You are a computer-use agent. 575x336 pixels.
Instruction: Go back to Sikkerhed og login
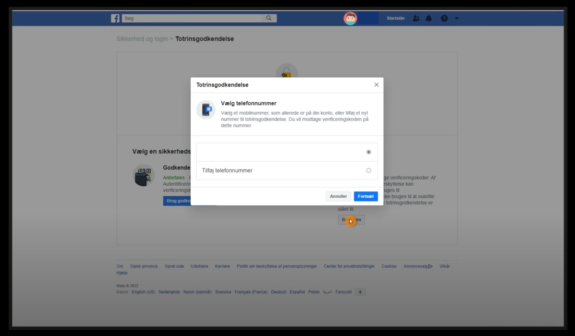(x=142, y=39)
